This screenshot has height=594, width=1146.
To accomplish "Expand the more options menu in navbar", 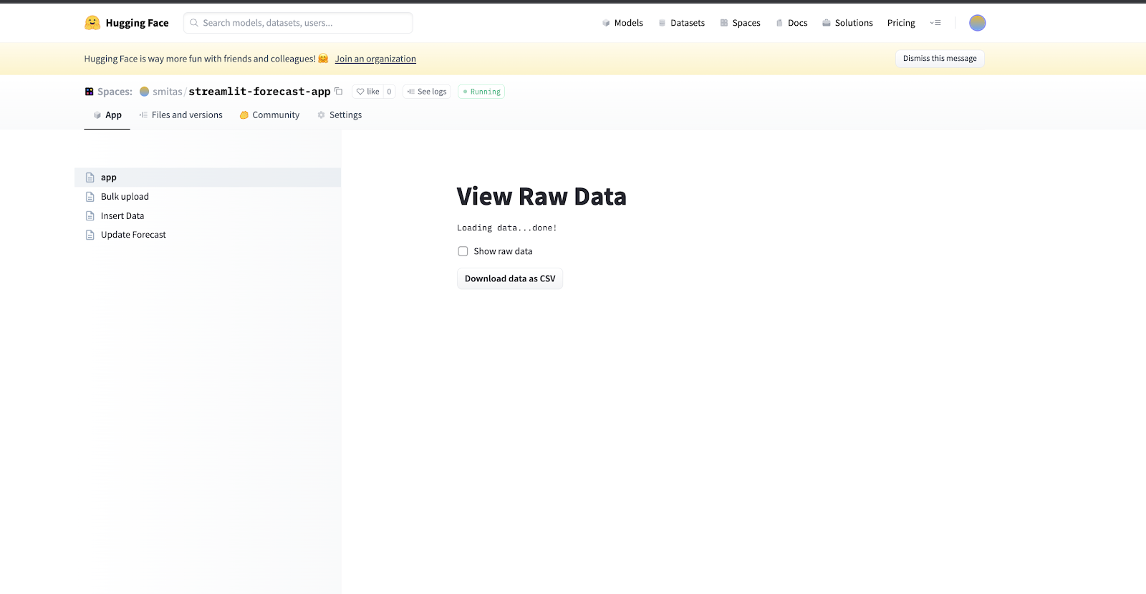I will tap(935, 23).
